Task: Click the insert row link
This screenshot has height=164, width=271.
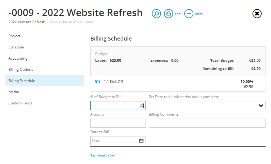Action: tap(105, 155)
